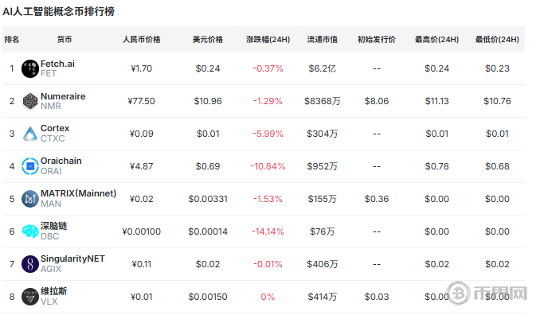The image size is (536, 315).
Task: Click the $10.76 24H low price
Action: pos(497,101)
